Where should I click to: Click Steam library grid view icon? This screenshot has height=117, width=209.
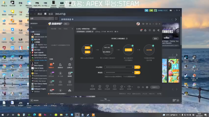56,18
